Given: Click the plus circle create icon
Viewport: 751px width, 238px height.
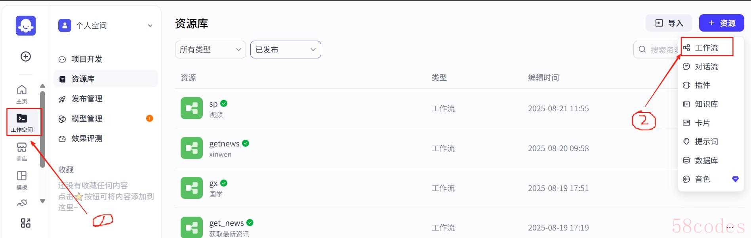Looking at the screenshot, I should 26,56.
